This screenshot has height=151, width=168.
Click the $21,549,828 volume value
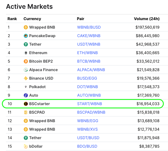148,70
